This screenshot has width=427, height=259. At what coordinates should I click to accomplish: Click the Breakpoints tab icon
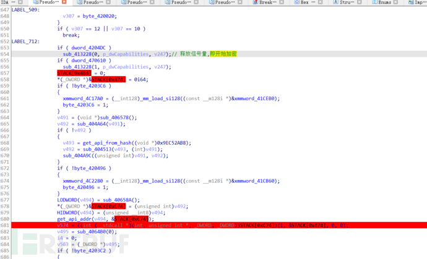coord(255,3)
